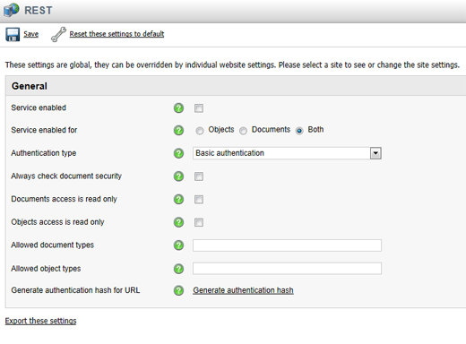
Task: Open help icon for Service enabled for
Action: pos(178,130)
